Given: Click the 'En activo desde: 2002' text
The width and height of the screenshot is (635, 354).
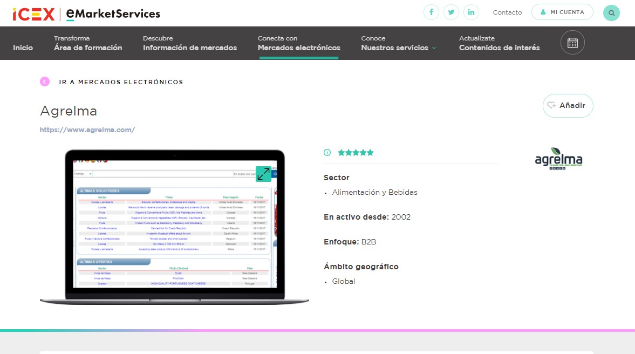Looking at the screenshot, I should (367, 217).
